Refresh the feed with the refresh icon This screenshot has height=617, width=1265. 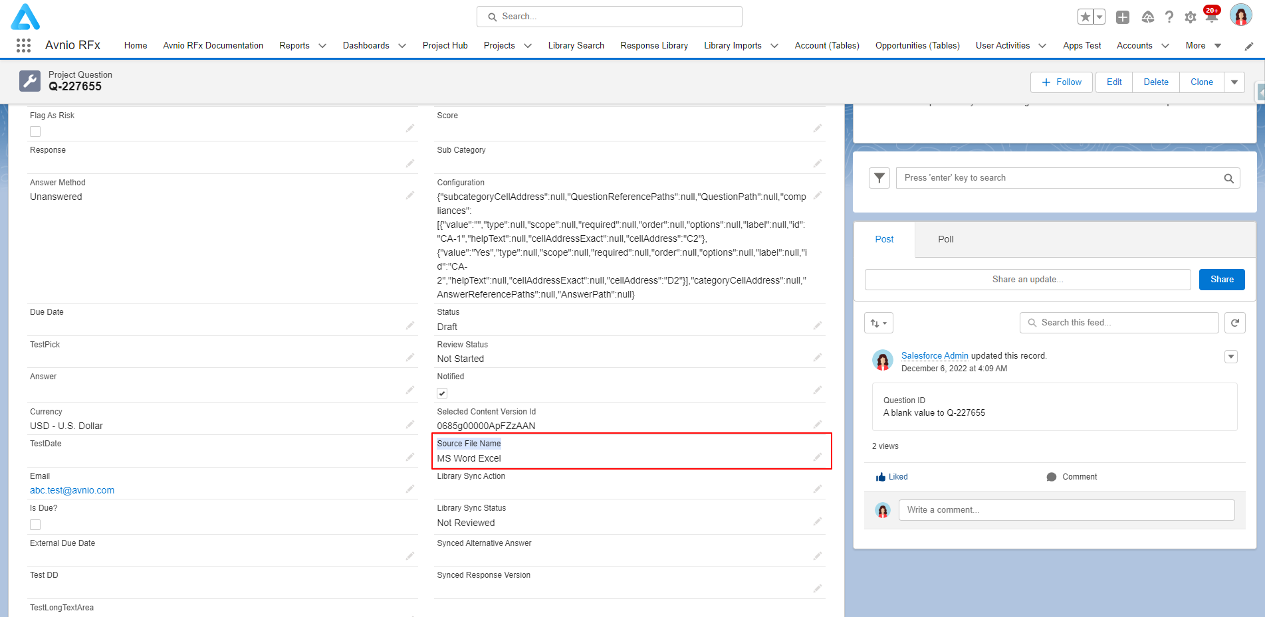click(x=1235, y=323)
